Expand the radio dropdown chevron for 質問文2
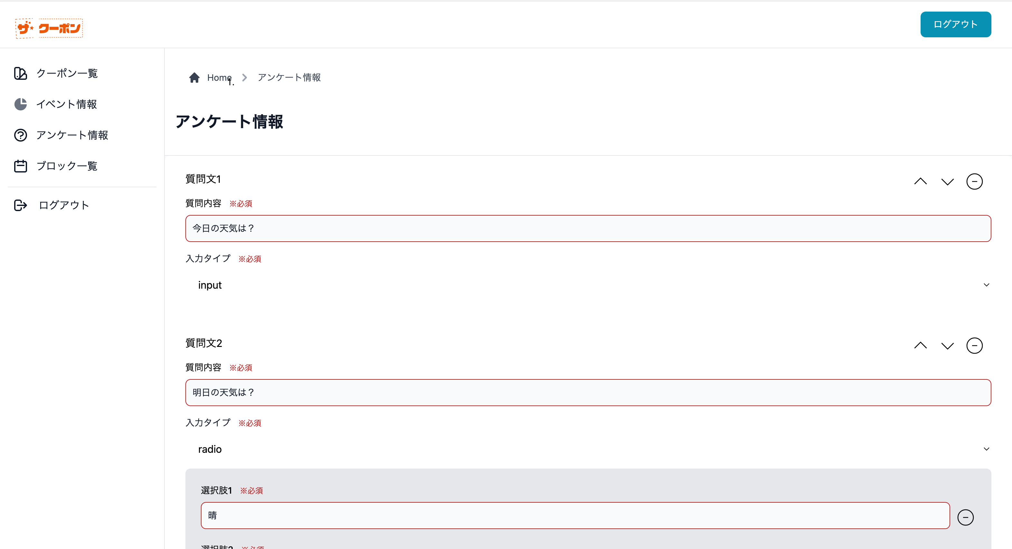Image resolution: width=1012 pixels, height=549 pixels. (x=987, y=449)
